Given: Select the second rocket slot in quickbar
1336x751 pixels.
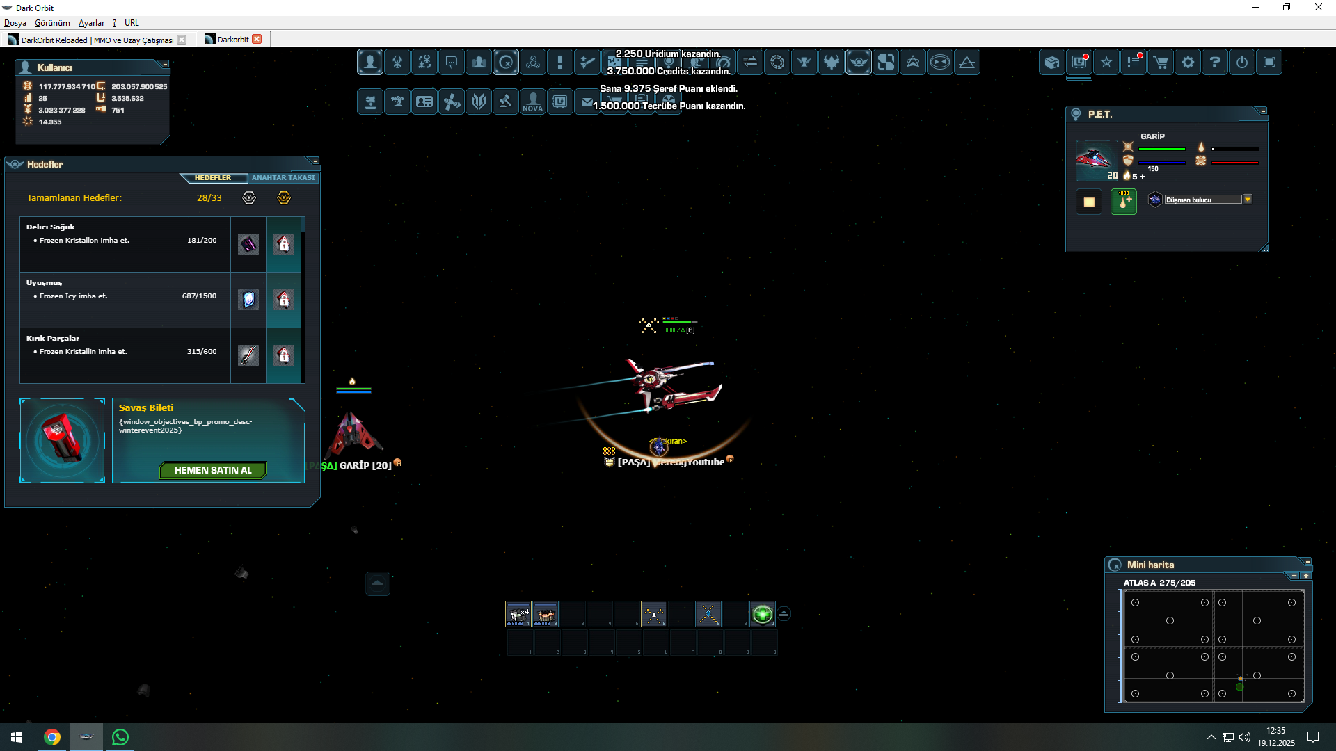Looking at the screenshot, I should (x=546, y=614).
